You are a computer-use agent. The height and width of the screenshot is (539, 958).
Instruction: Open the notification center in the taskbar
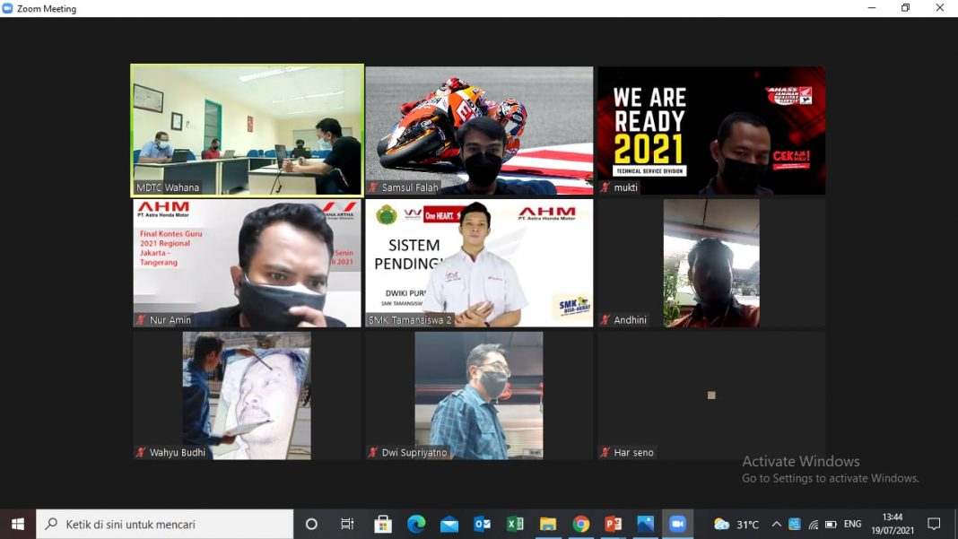tap(934, 524)
